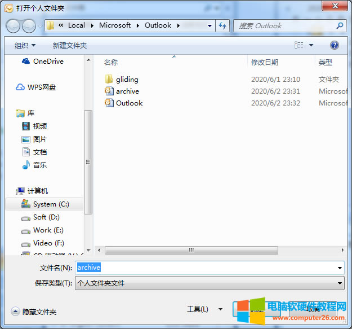
Task: Select 计算机 node
Action: 38,191
